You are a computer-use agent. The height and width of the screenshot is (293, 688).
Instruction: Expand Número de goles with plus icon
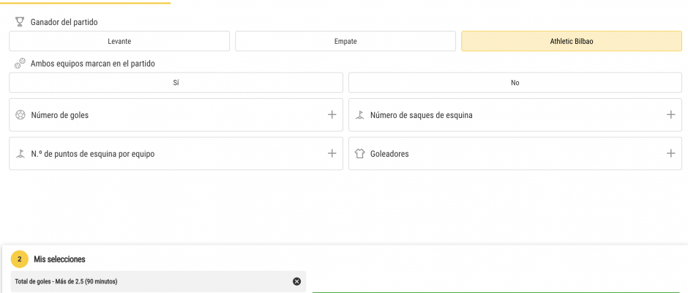[x=332, y=115]
